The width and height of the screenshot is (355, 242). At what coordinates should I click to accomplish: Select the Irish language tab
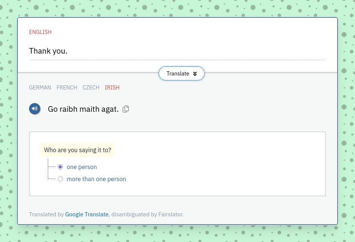tap(112, 88)
